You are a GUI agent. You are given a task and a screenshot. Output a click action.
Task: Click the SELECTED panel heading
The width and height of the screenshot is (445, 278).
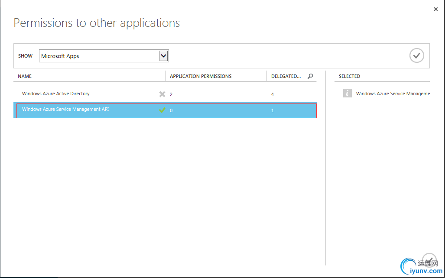[349, 76]
